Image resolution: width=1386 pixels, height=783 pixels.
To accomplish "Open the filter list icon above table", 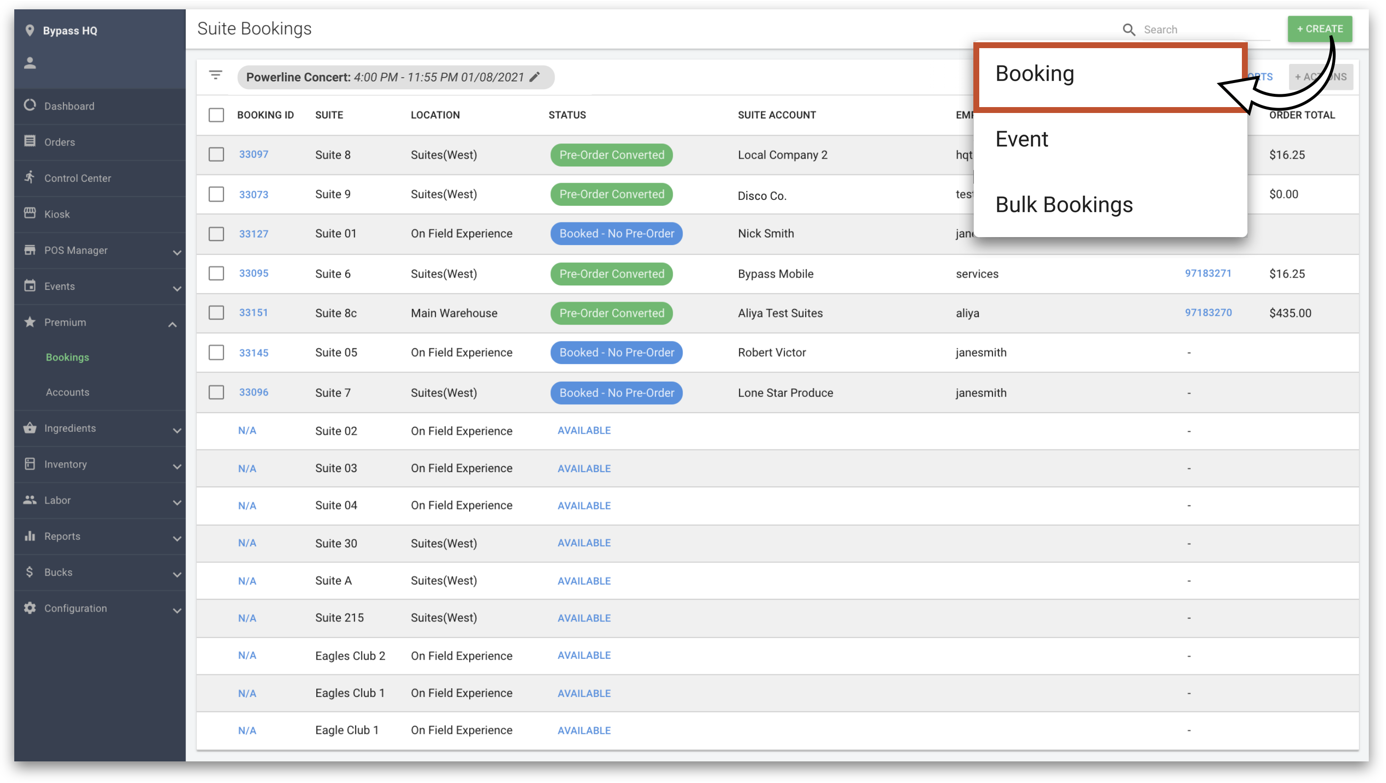I will pos(215,75).
